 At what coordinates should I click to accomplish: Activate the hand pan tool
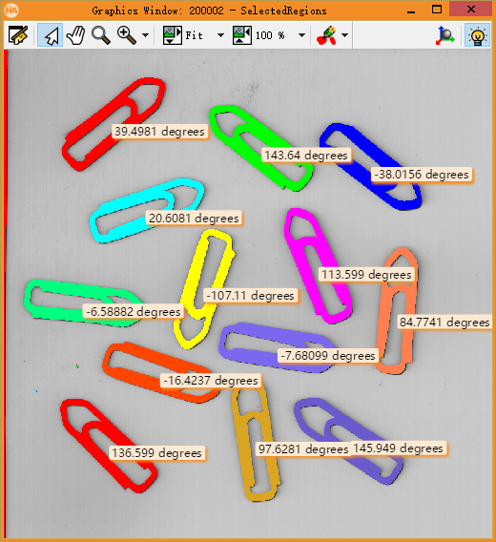pos(75,35)
